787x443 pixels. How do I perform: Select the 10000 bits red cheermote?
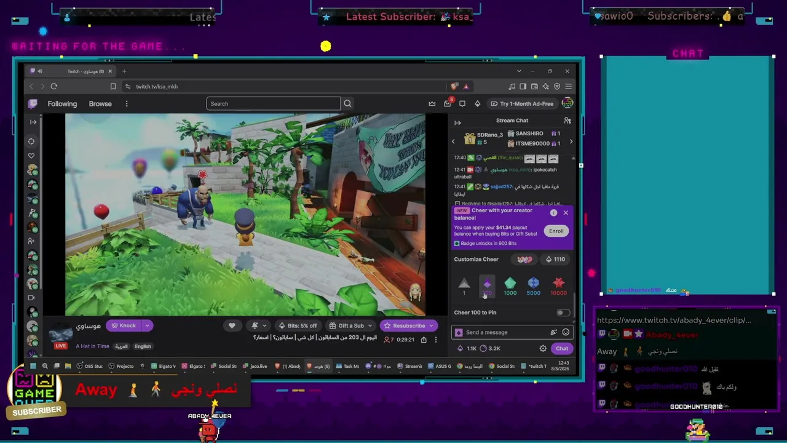pyautogui.click(x=558, y=286)
